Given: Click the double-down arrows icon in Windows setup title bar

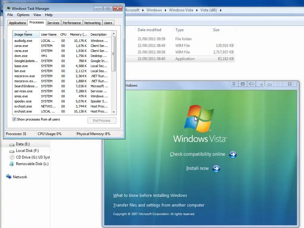Looking at the screenshot, I should coord(234,84).
